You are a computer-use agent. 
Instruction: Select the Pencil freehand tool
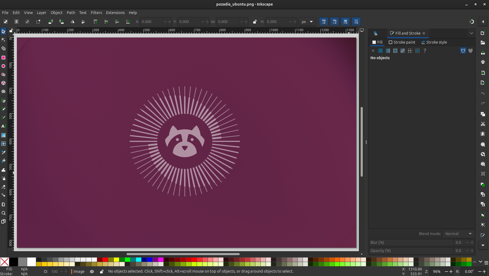3,109
